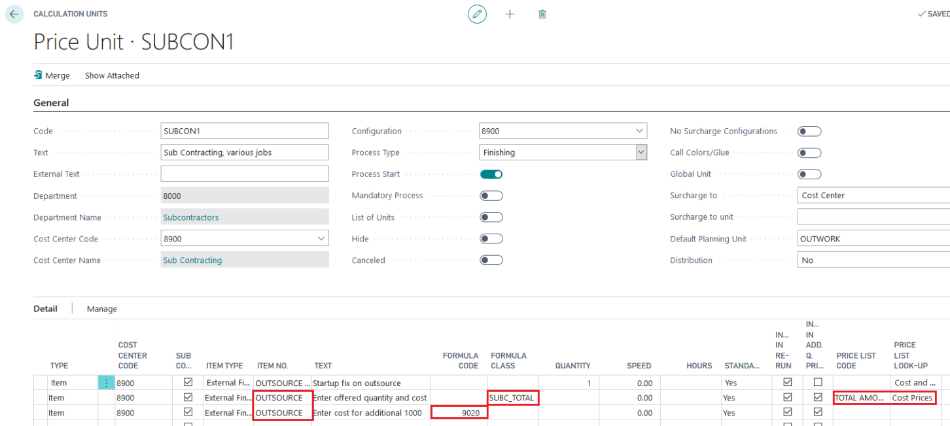Click the Merge action

pyautogui.click(x=52, y=75)
